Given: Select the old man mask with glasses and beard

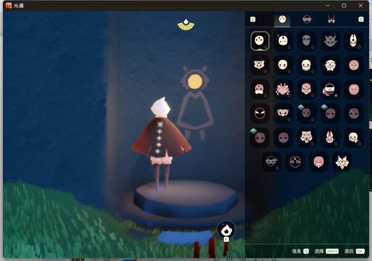Looking at the screenshot, I should pyautogui.click(x=330, y=65).
